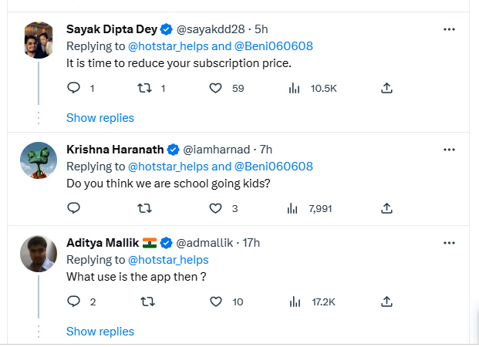Retweet Sayak Dipta Dey's subscription price tweet
This screenshot has width=479, height=347.
(144, 88)
